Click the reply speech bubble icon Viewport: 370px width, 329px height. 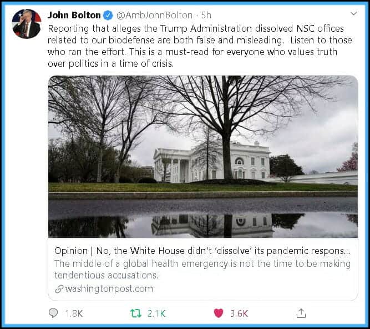pyautogui.click(x=53, y=313)
